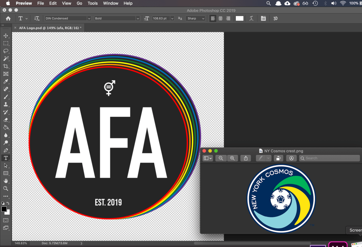The height and width of the screenshot is (247, 362).
Task: Open the white text color swatch
Action: (240, 18)
